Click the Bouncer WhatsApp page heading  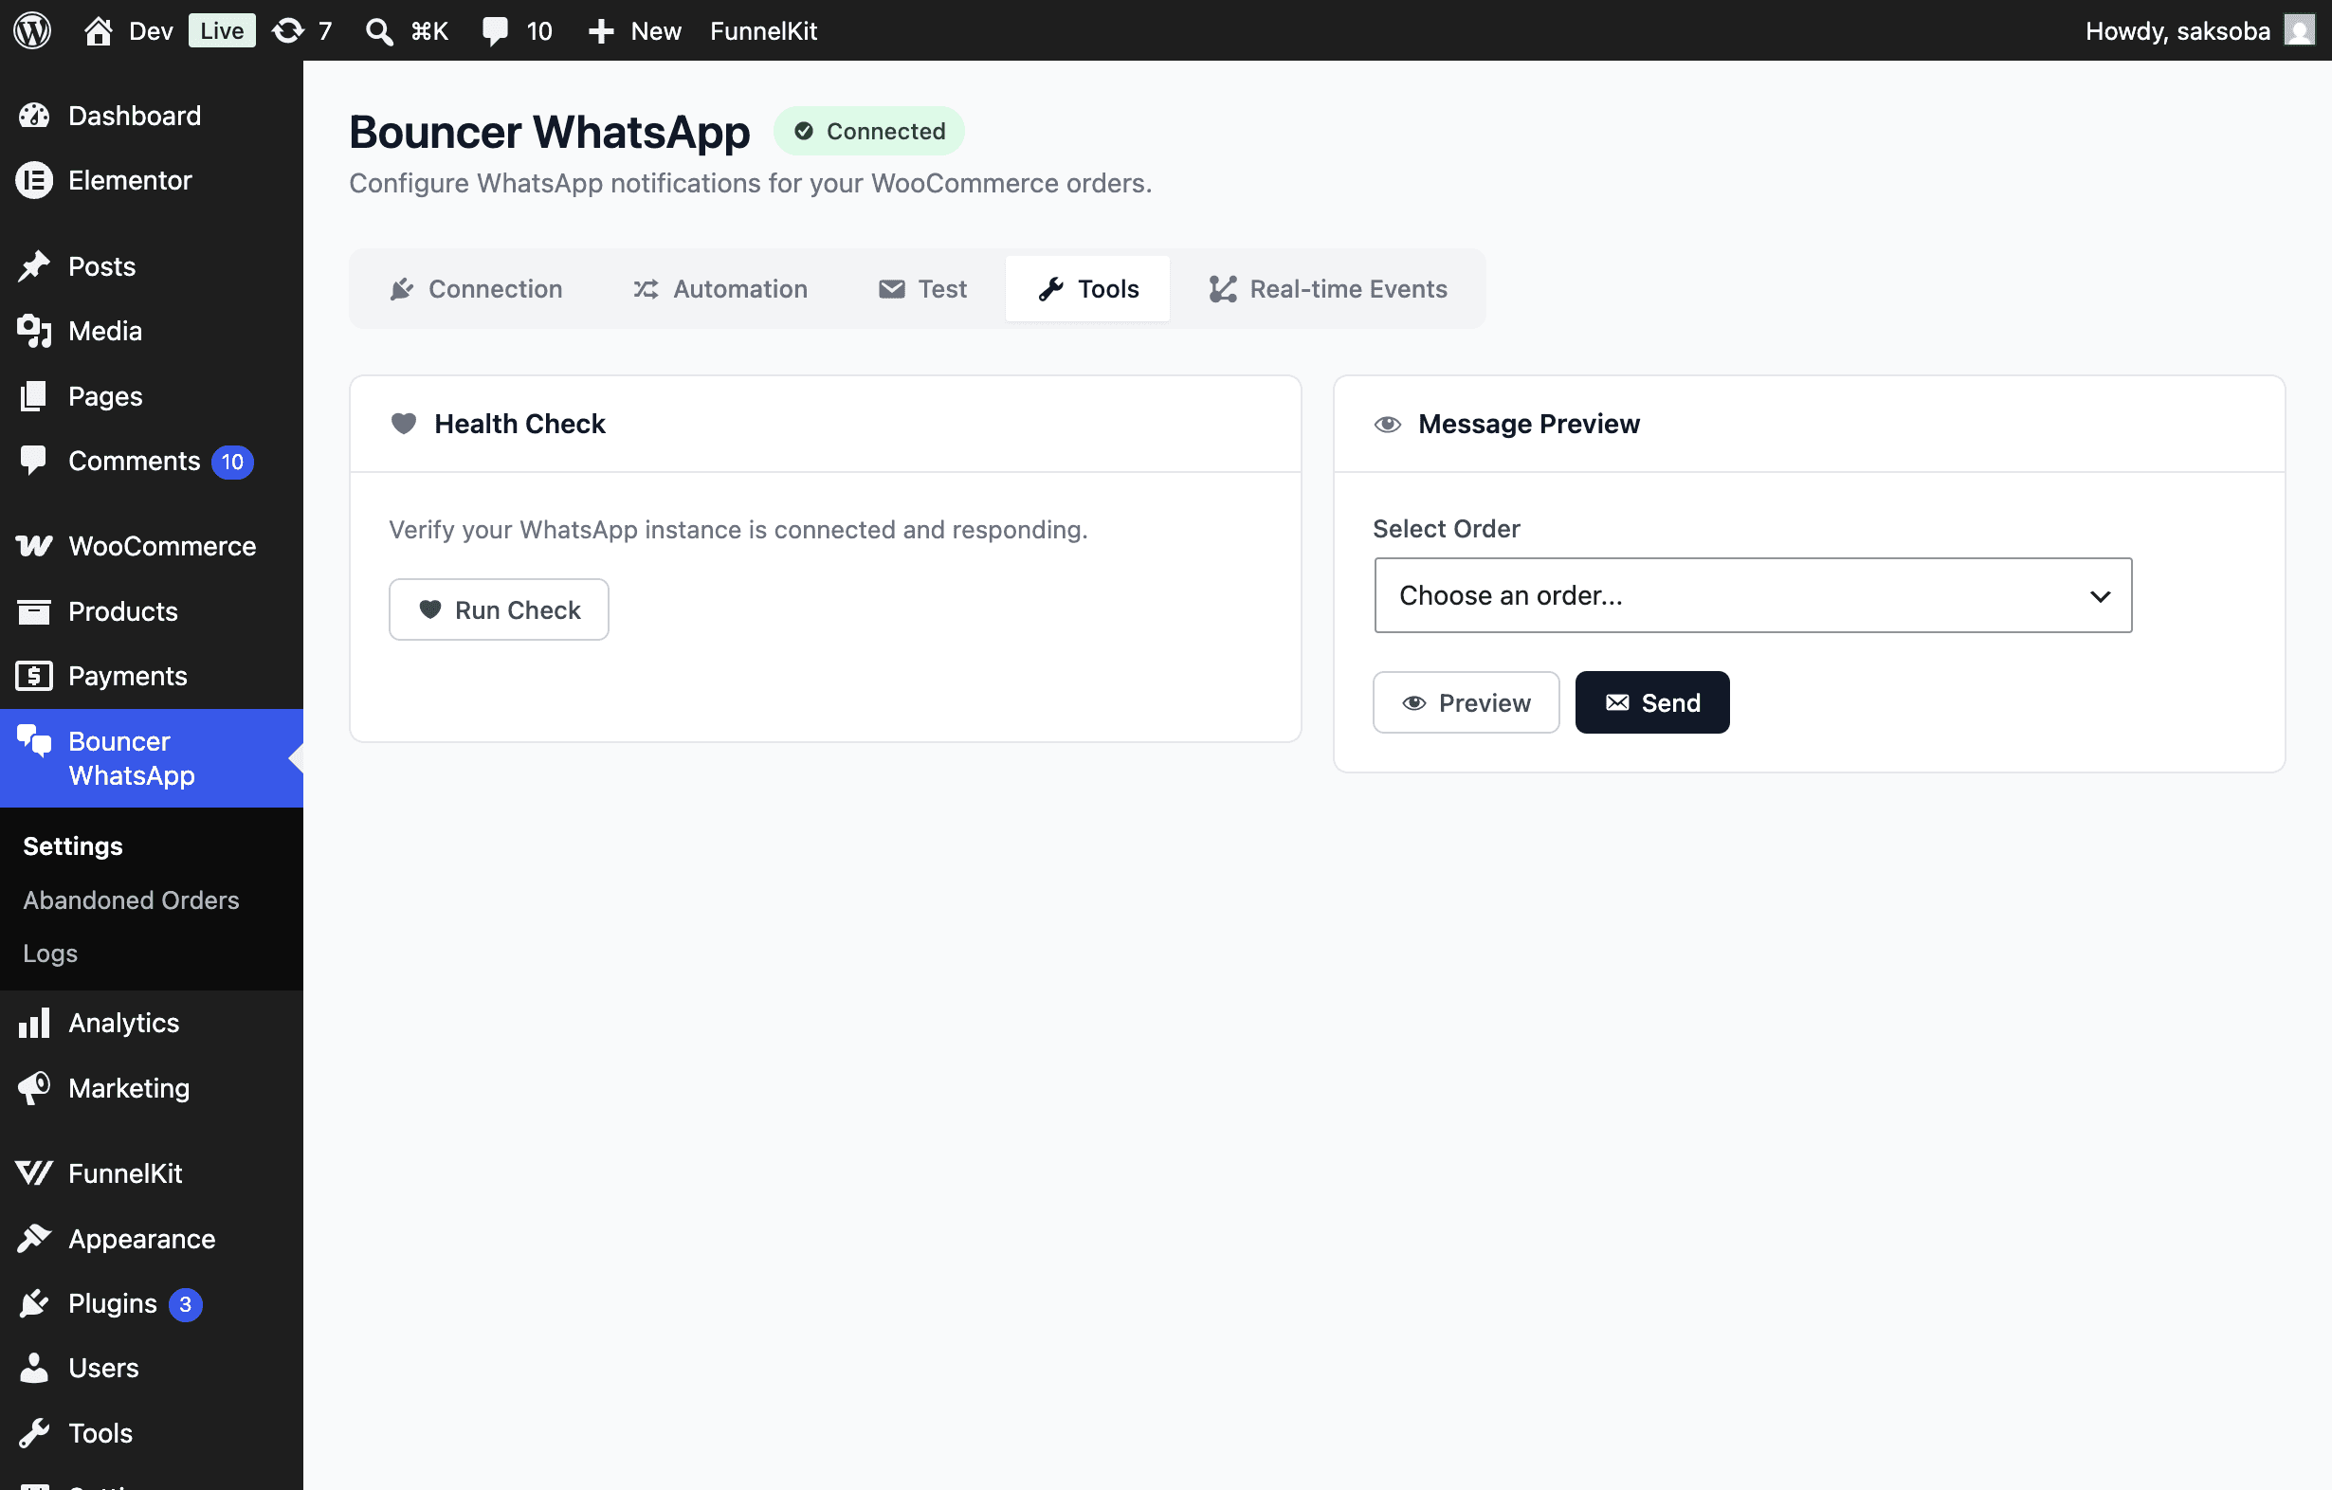point(549,132)
